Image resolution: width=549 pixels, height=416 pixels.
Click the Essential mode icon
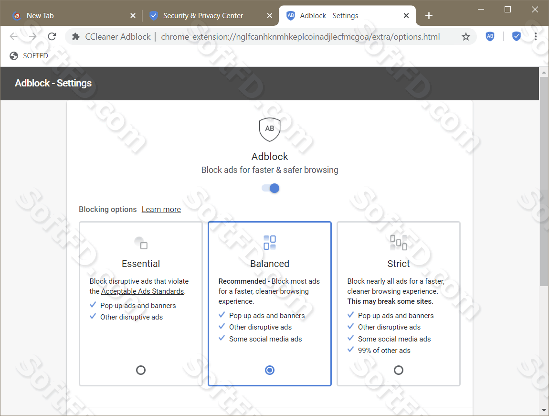pos(141,243)
